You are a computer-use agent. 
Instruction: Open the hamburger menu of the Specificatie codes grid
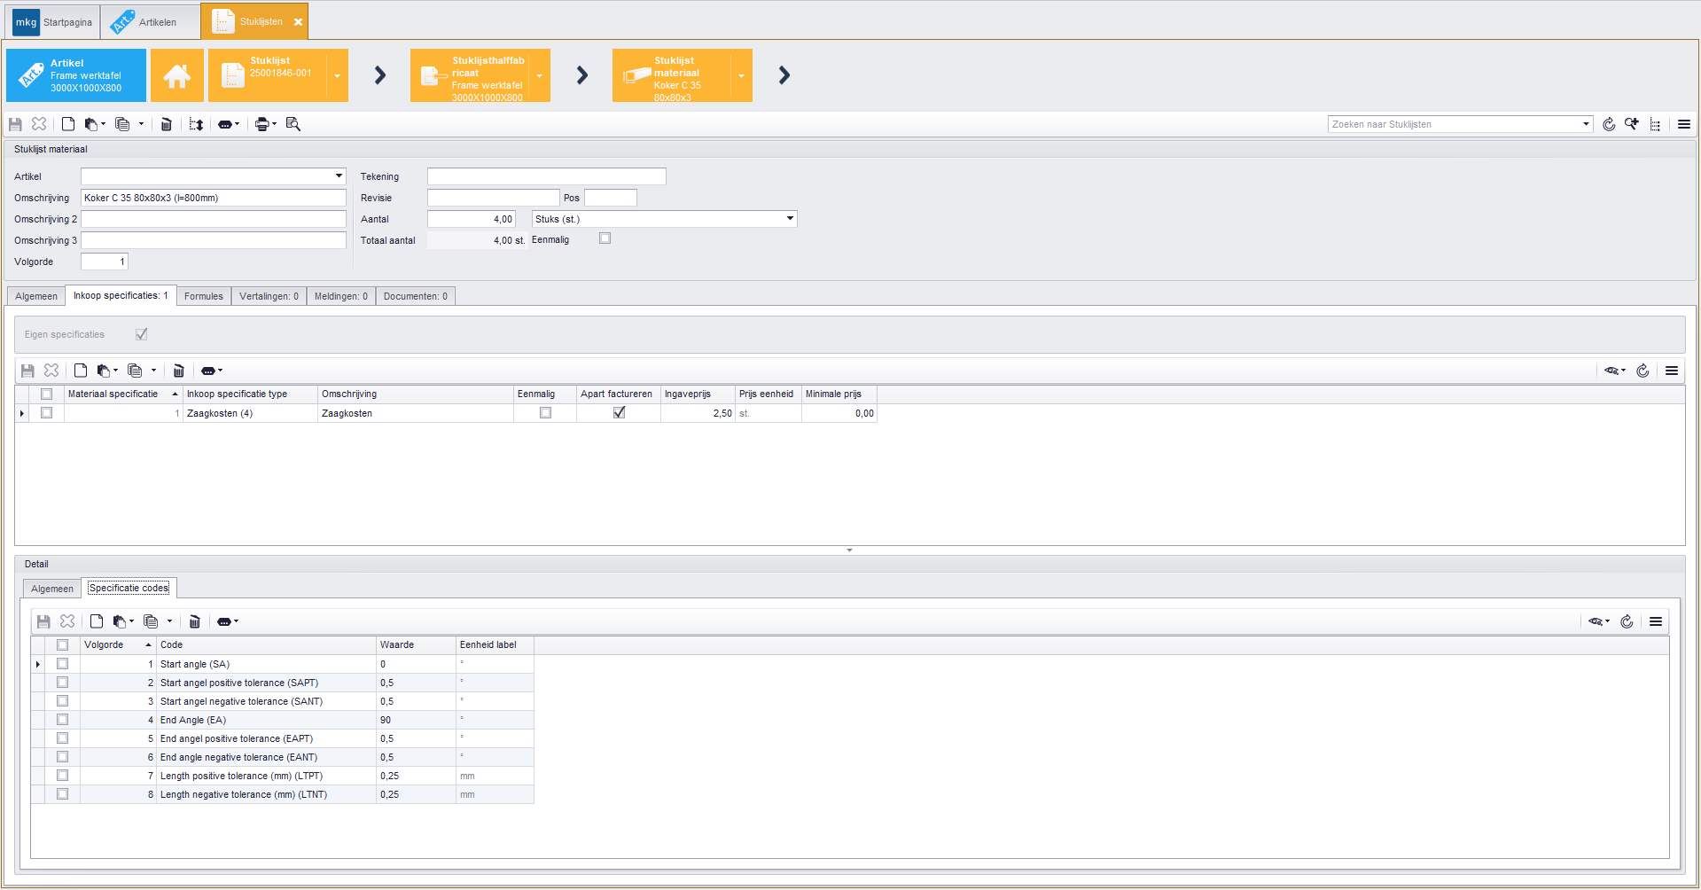click(x=1656, y=621)
